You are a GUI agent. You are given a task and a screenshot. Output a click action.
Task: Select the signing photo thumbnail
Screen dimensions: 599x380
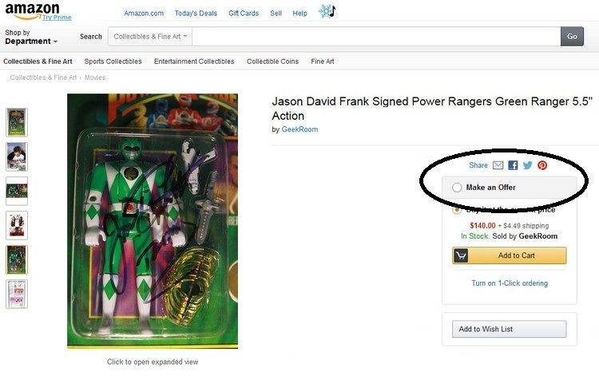click(x=17, y=156)
